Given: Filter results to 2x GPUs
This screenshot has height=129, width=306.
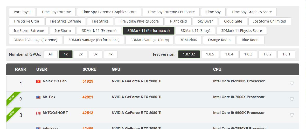Looking at the screenshot, I should point(81,54).
